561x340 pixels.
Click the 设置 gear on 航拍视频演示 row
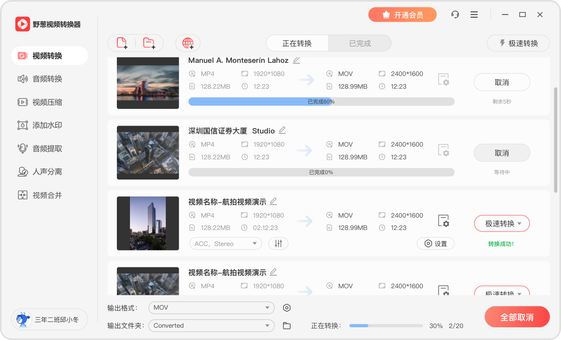[x=436, y=243]
